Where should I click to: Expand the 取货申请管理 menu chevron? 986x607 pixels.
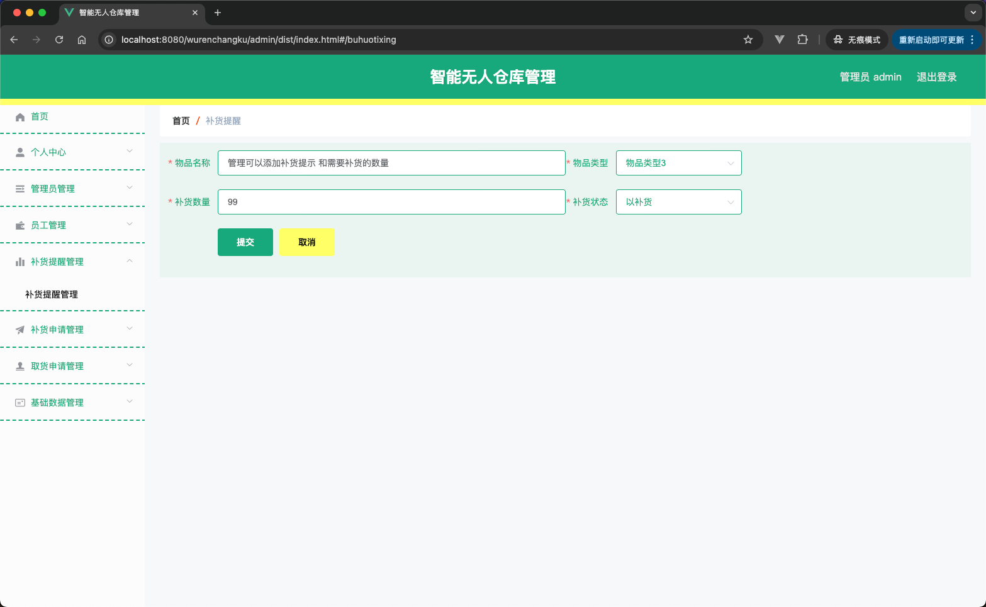tap(130, 365)
